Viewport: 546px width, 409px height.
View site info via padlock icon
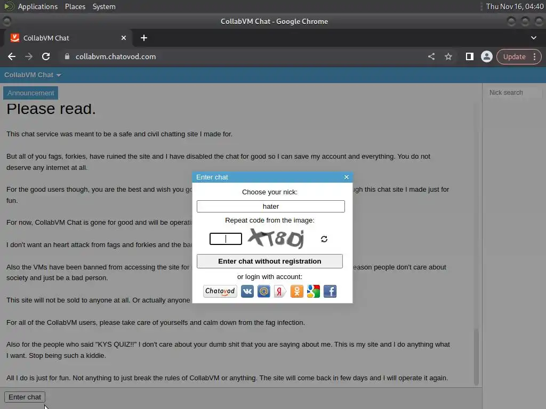click(x=67, y=56)
